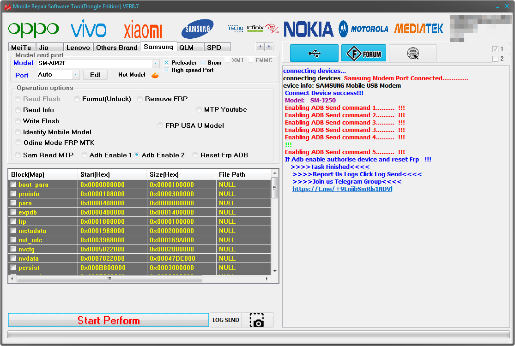Screen dimensions: 515x346
Task: Toggle the Preloader checkbox
Action: 167,63
